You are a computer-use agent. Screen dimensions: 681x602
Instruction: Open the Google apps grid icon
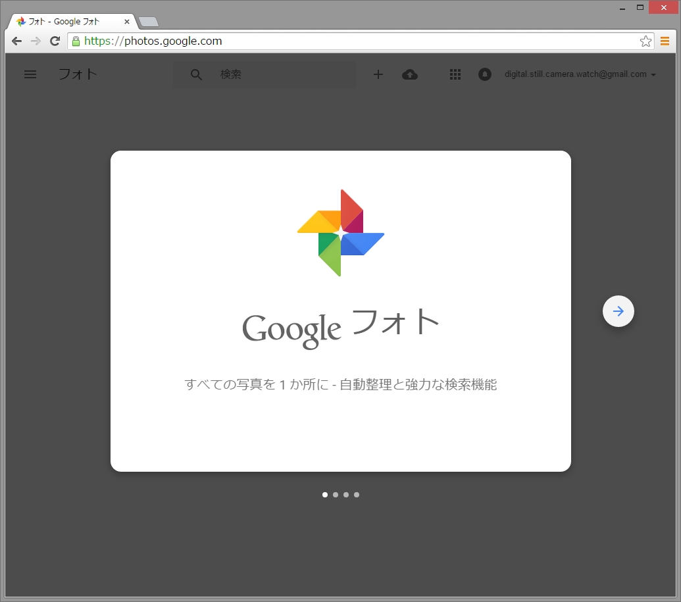pos(455,75)
